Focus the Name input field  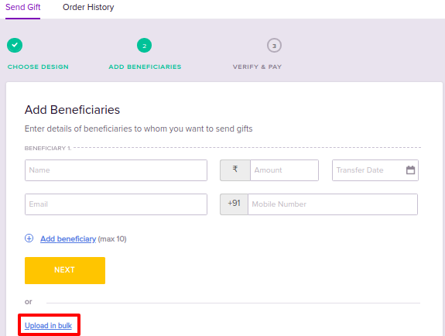(116, 170)
